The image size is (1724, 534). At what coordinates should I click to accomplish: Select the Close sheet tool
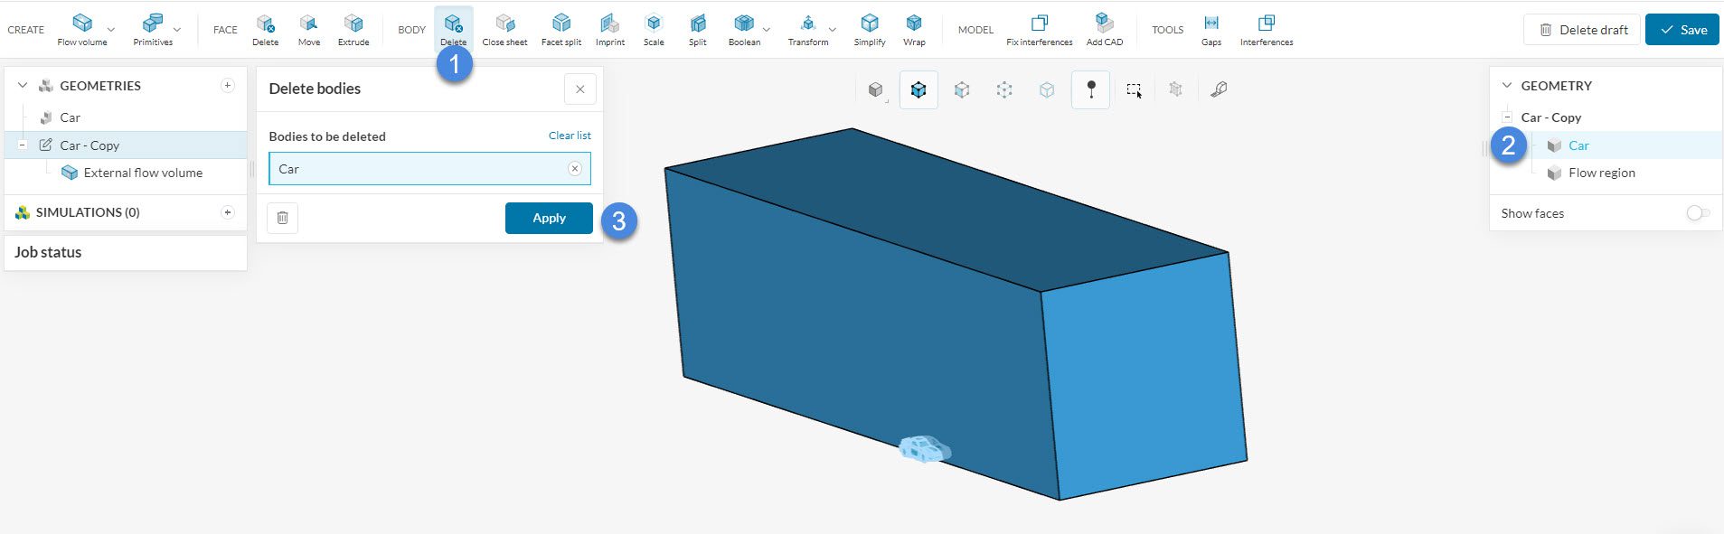pyautogui.click(x=504, y=29)
